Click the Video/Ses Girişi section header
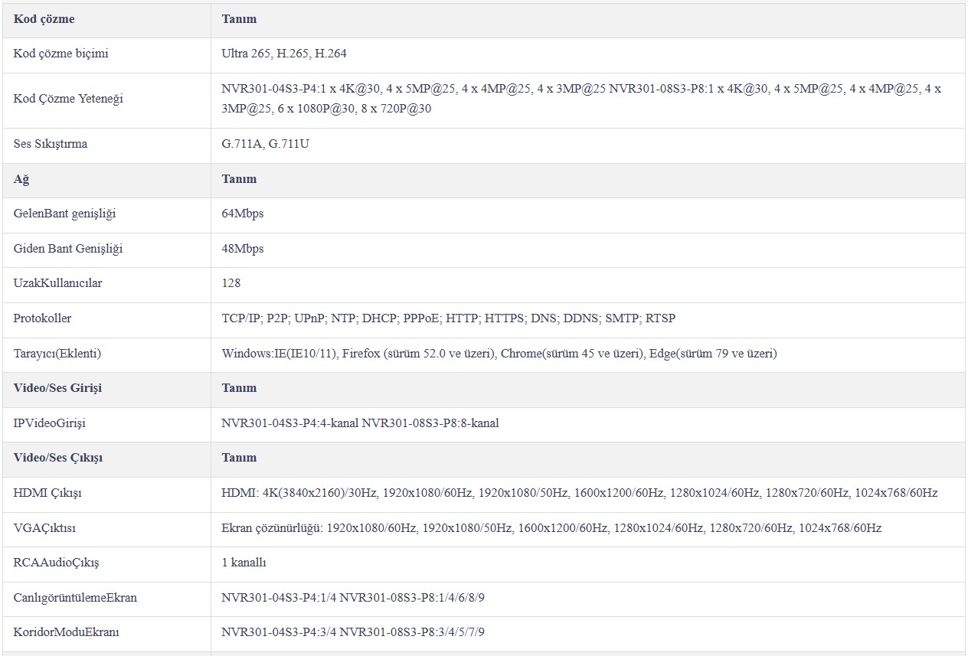Screen dimensions: 968x656 click(x=57, y=388)
